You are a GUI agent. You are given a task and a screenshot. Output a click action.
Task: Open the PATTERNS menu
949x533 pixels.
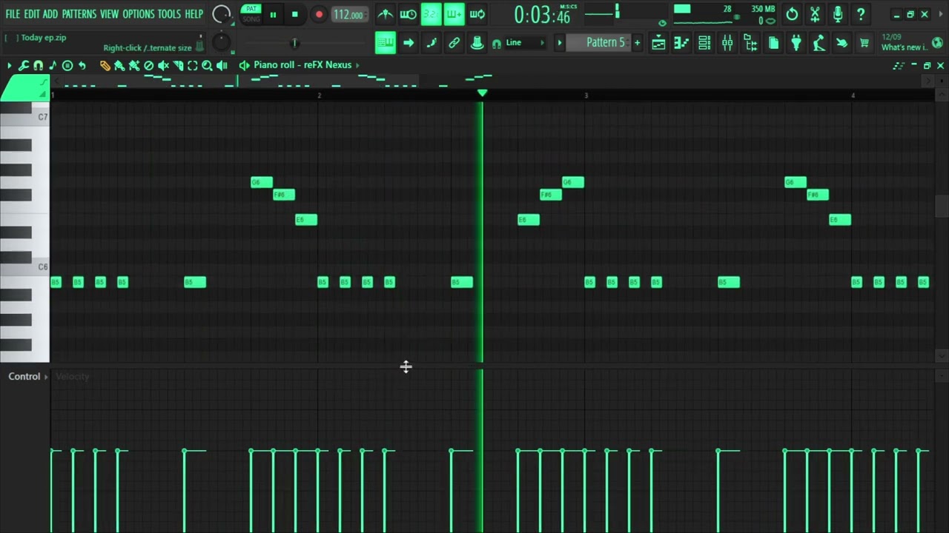point(79,14)
